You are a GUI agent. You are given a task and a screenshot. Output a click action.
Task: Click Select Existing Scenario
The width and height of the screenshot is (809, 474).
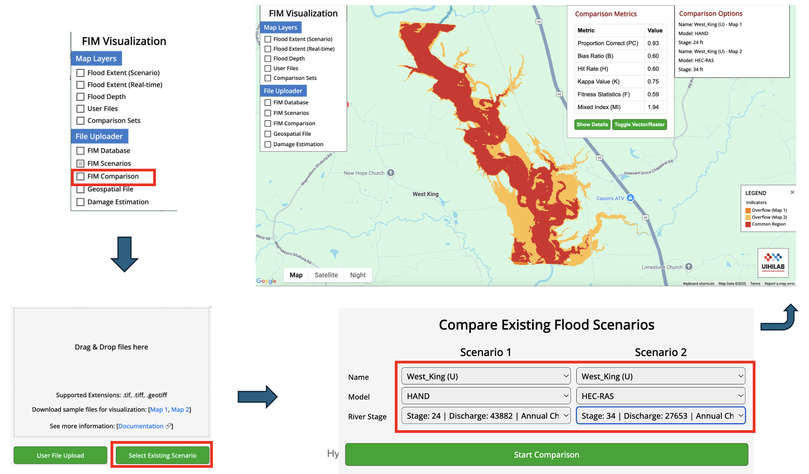(162, 455)
